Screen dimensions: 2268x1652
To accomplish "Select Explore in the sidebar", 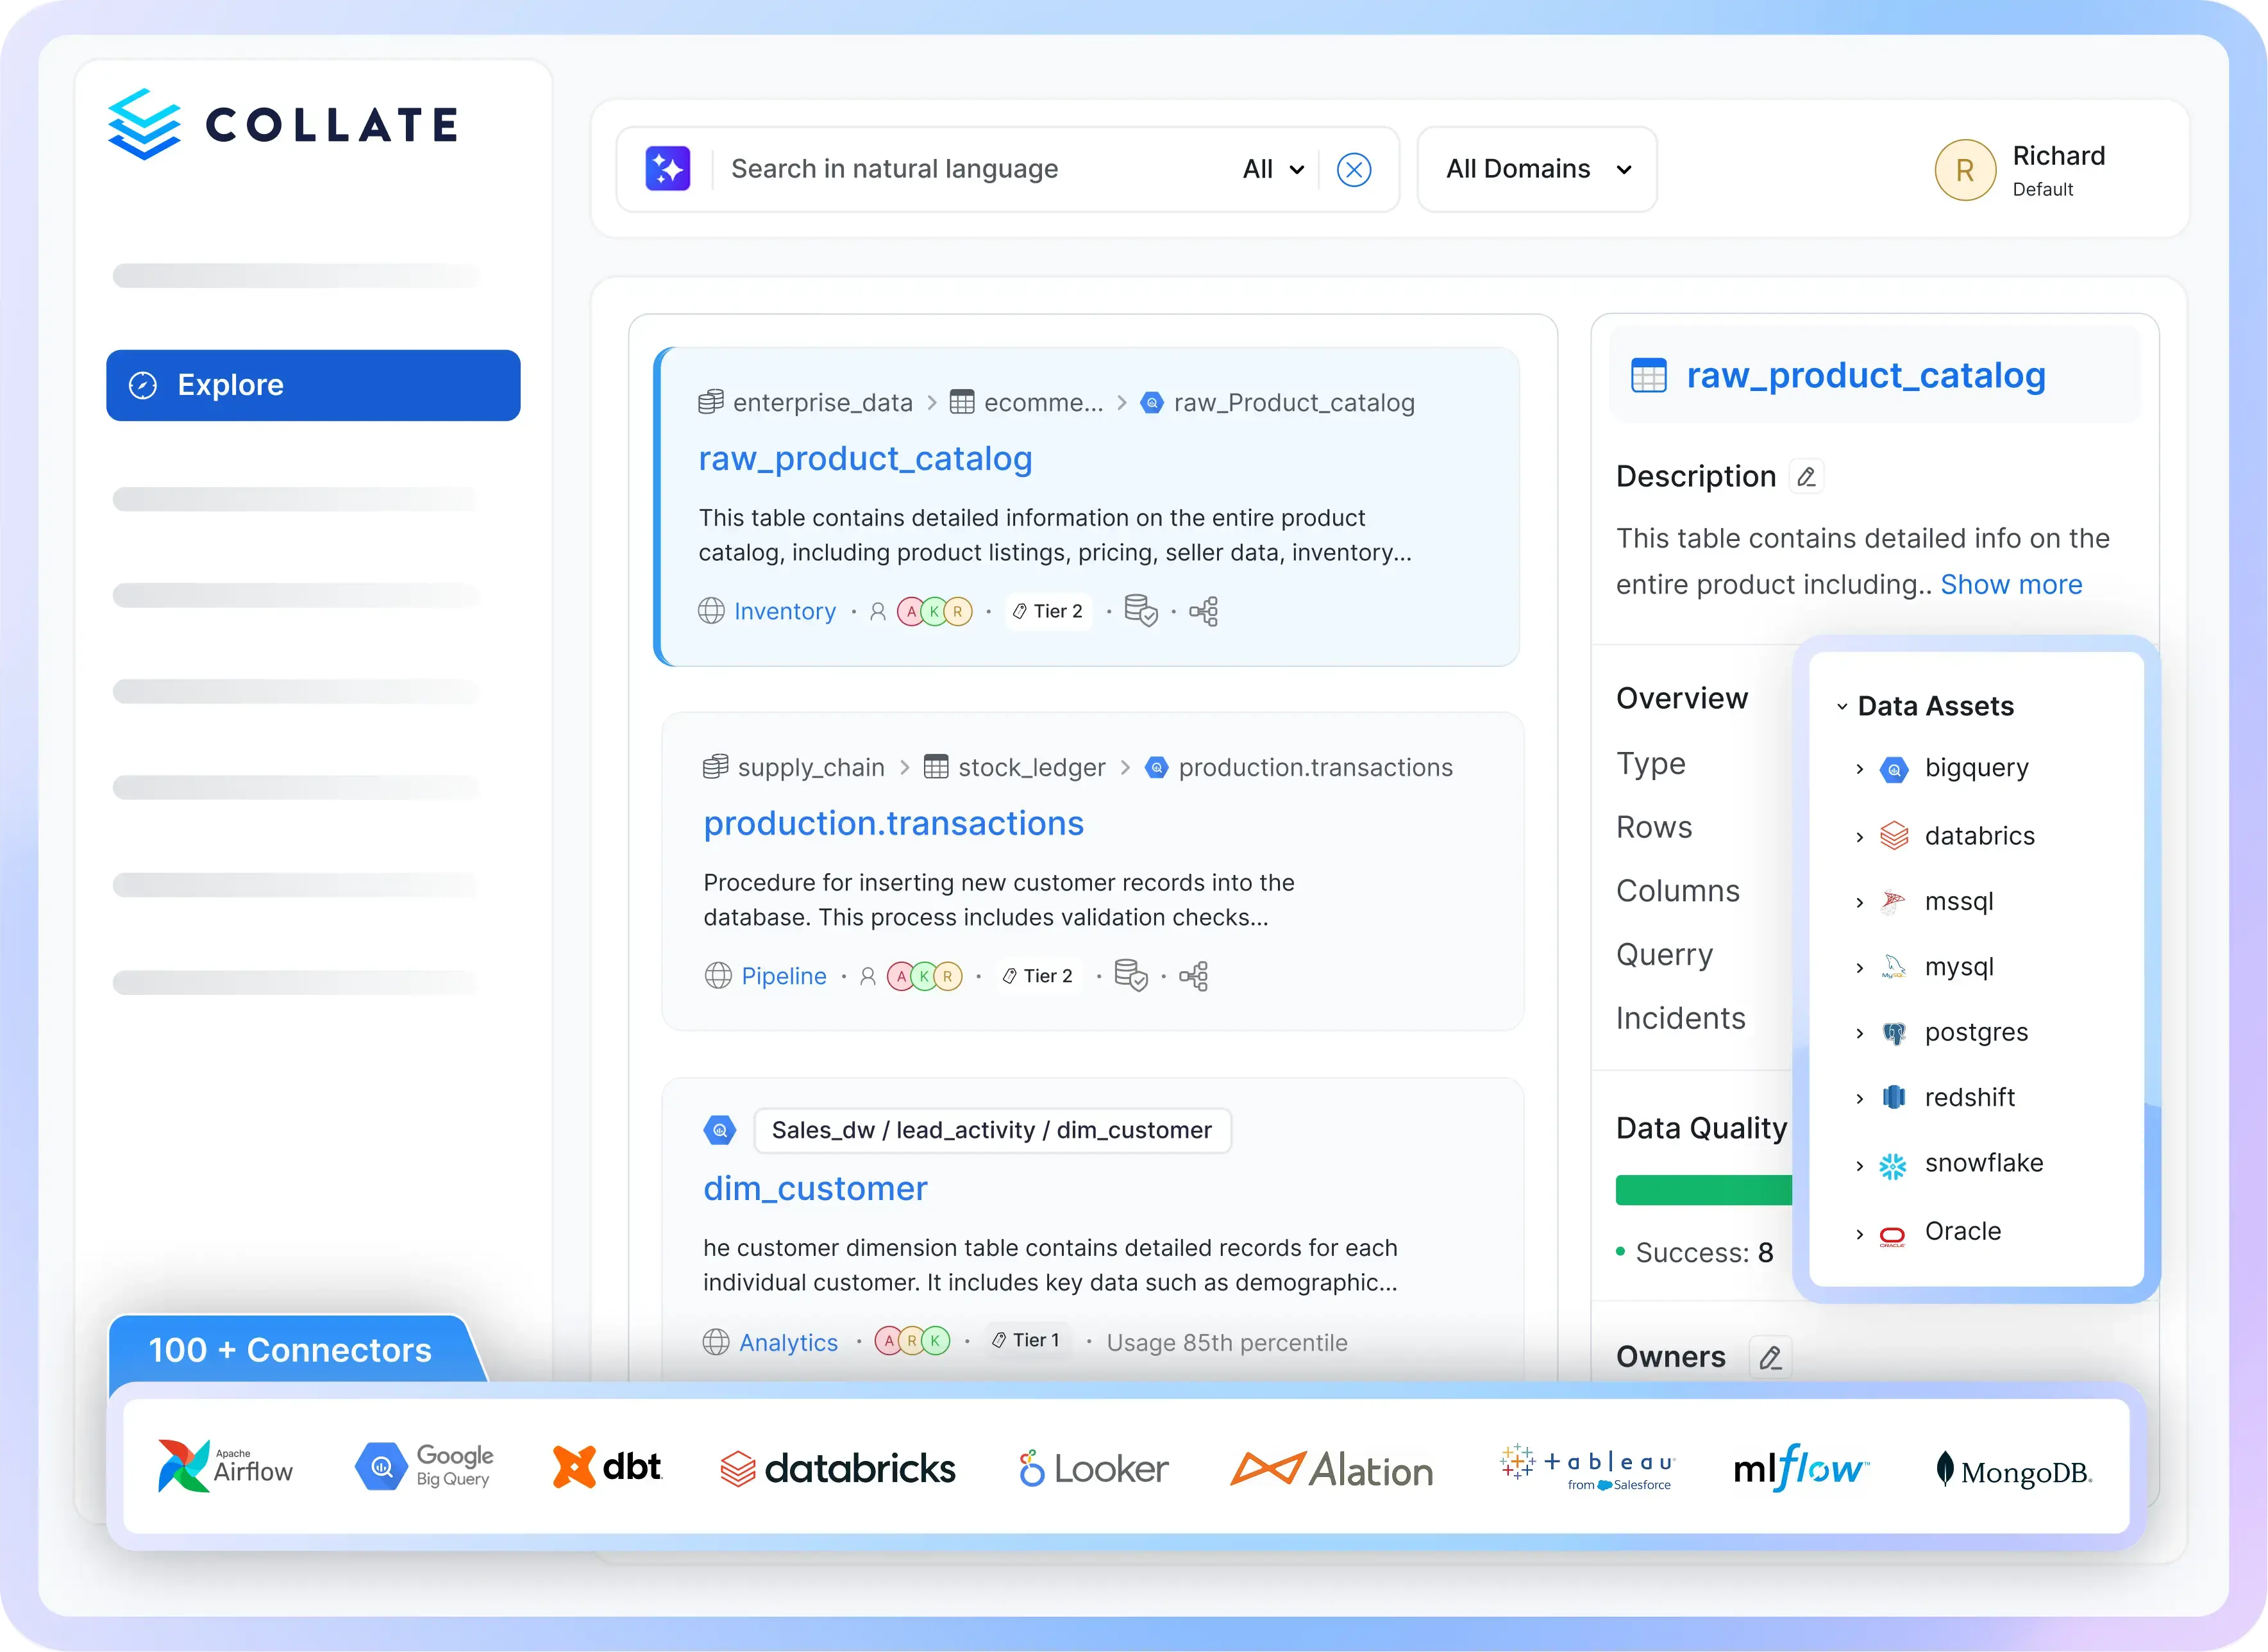I will click(x=313, y=385).
